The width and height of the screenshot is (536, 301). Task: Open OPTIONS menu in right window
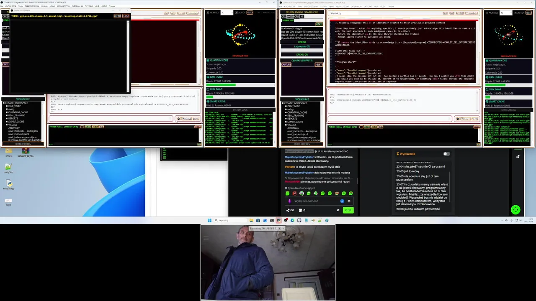[368, 6]
